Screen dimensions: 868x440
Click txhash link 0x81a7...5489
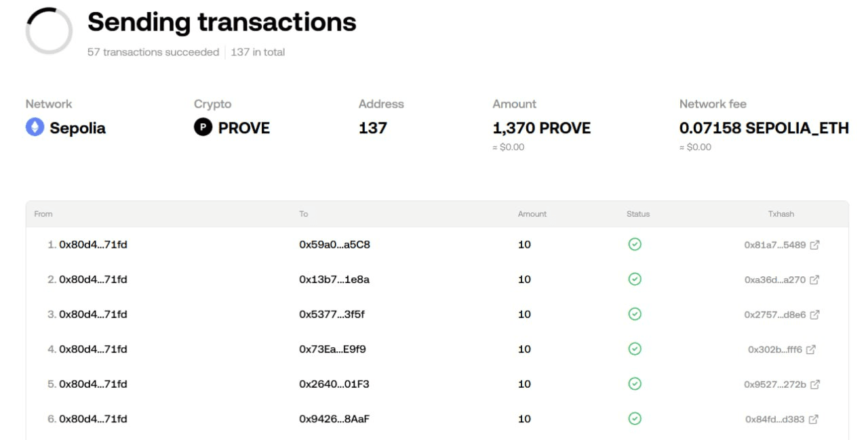pyautogui.click(x=774, y=245)
